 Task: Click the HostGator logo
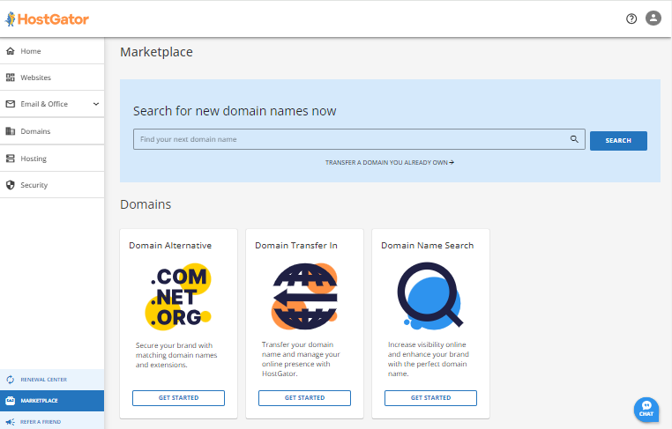[x=47, y=18]
